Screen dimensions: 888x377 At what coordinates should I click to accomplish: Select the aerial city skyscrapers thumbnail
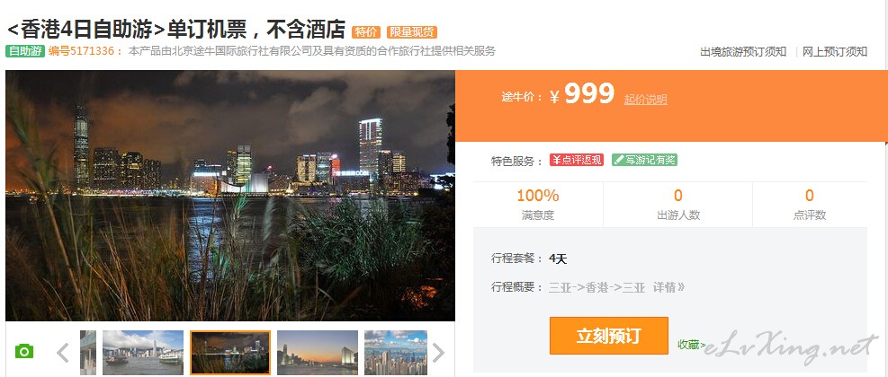396,353
